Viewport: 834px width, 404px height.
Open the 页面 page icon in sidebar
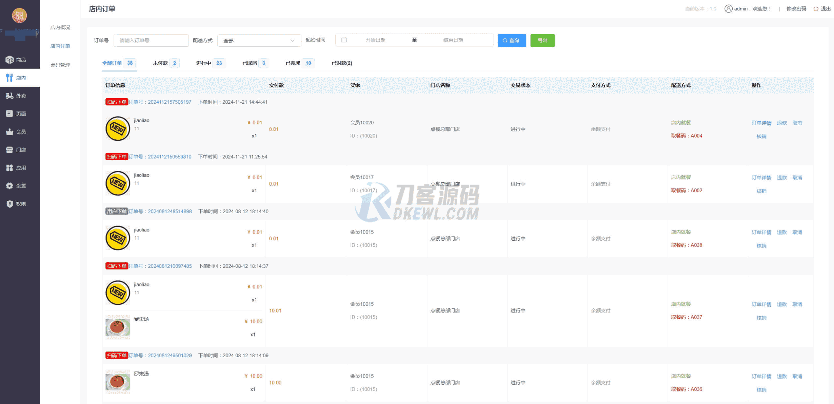(x=9, y=114)
